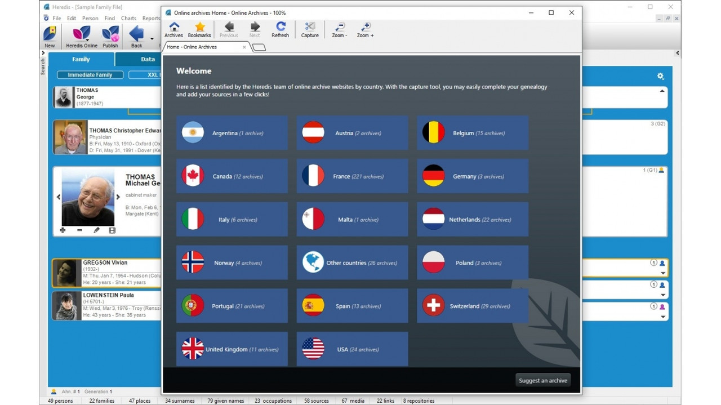721x405 pixels.
Task: Add media with plus icon under photo
Action: (63, 230)
